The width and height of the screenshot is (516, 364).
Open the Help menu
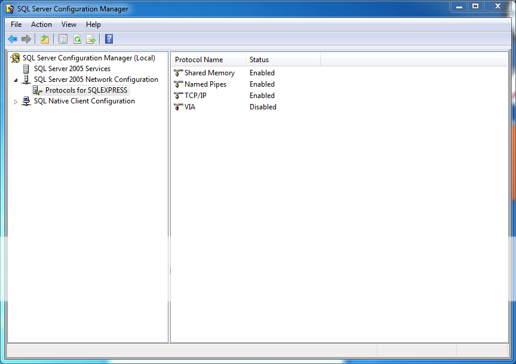93,25
